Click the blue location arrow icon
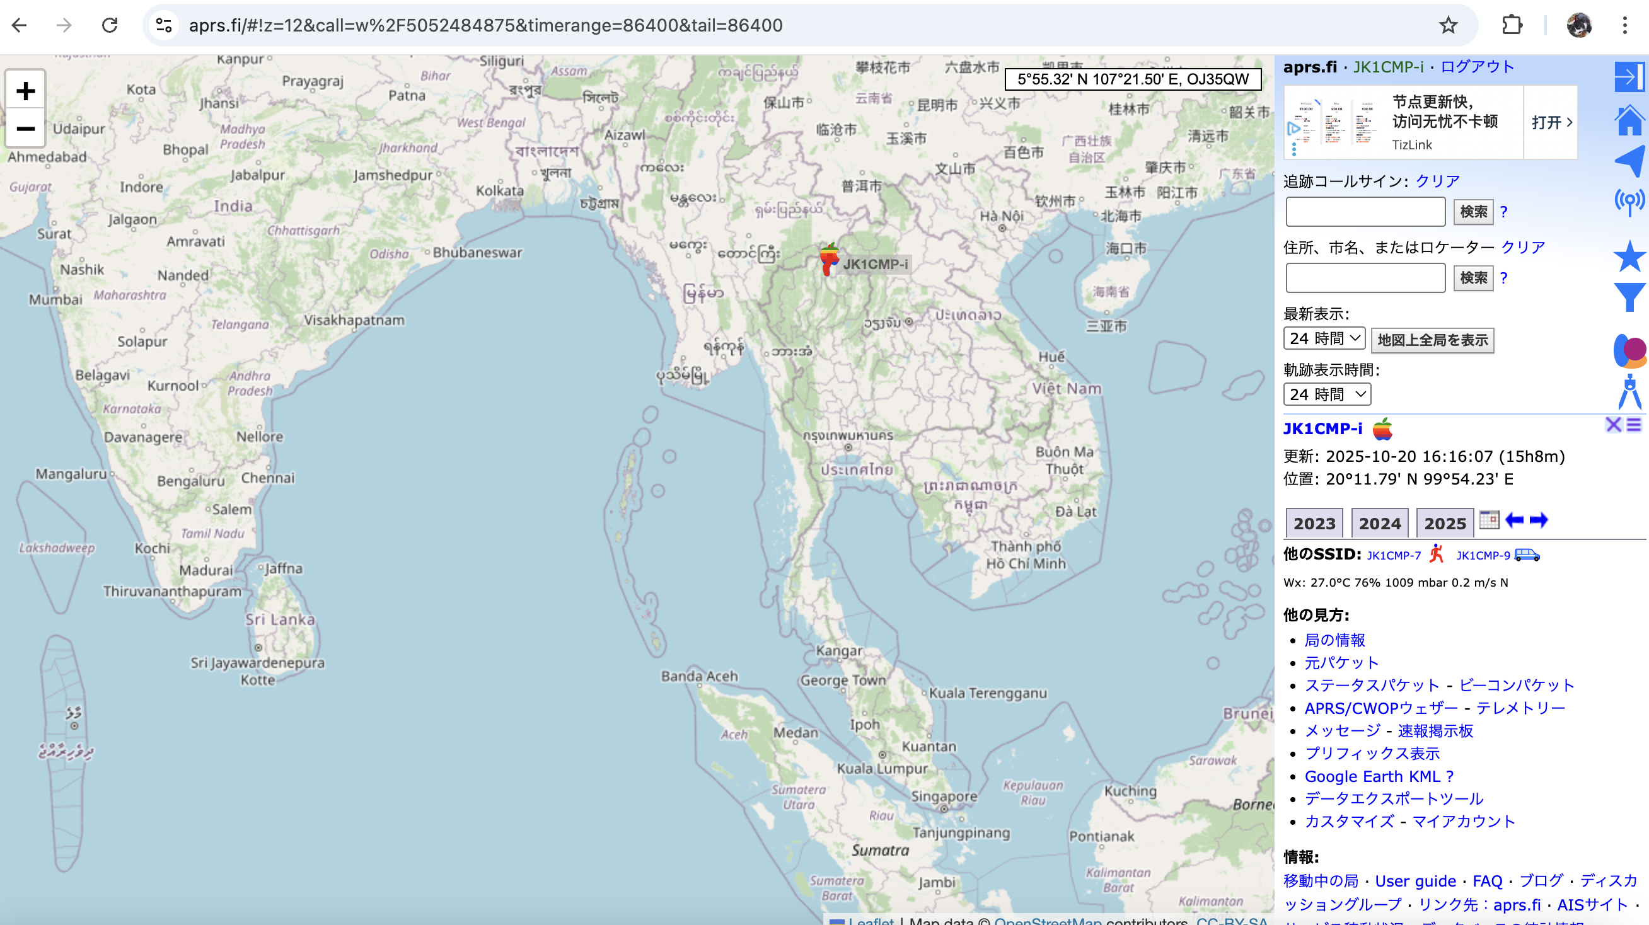Screen dimensions: 1649x925 (1629, 161)
